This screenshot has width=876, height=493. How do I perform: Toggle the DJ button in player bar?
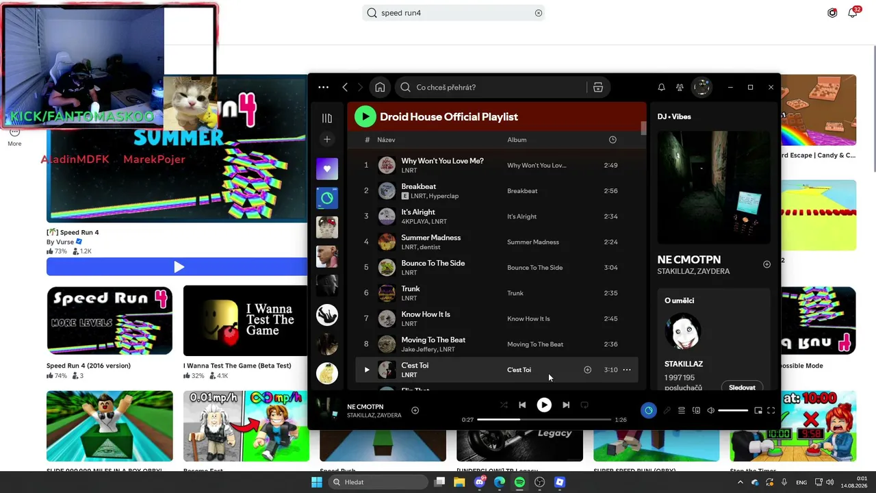pyautogui.click(x=648, y=410)
